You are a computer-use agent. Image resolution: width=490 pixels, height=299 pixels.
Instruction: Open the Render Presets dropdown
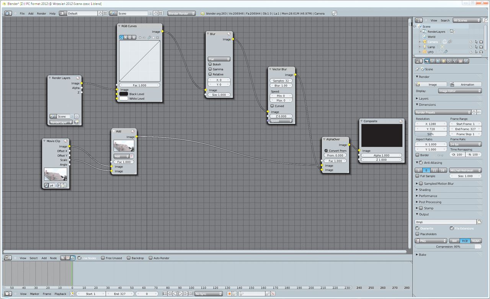click(443, 112)
